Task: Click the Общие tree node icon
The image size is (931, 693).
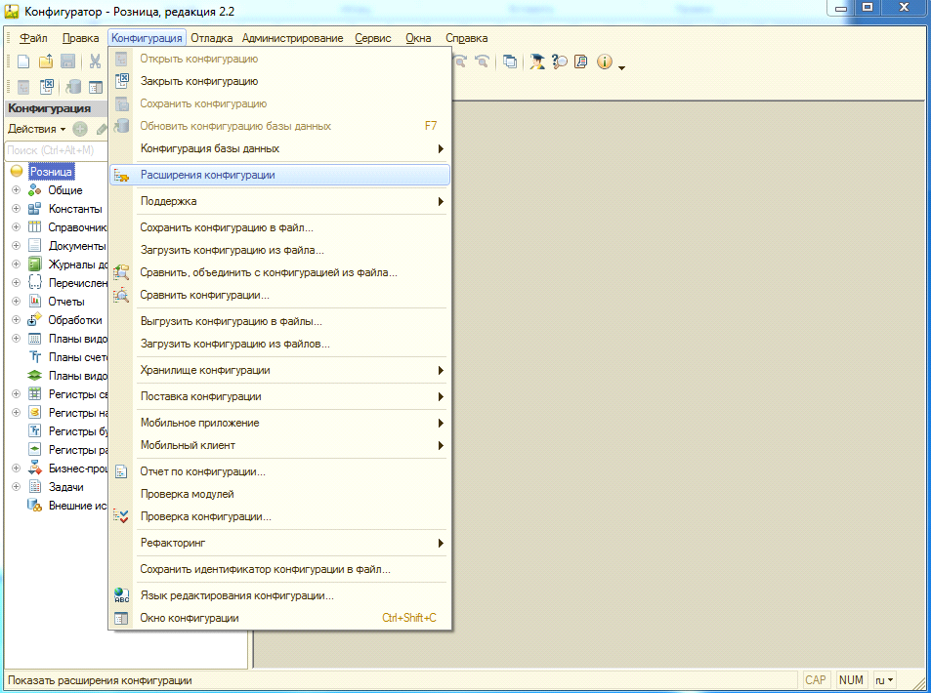Action: [35, 190]
